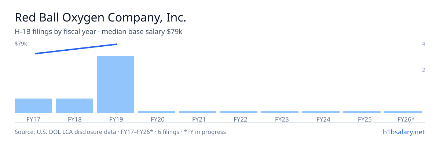Click the source footnote about DOL LCA data

pyautogui.click(x=120, y=132)
